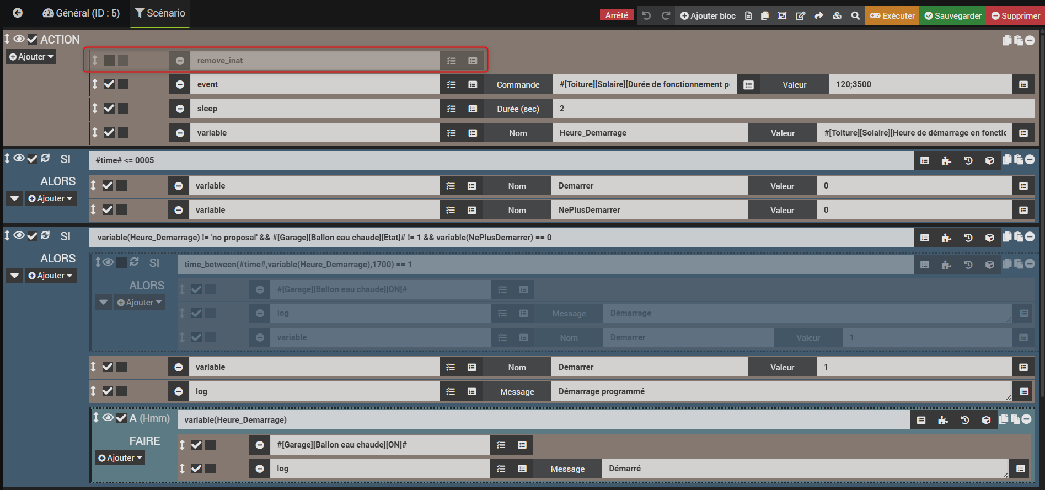The width and height of the screenshot is (1045, 490).
Task: Delete the ACTION block using its minus icon
Action: tap(1030, 40)
